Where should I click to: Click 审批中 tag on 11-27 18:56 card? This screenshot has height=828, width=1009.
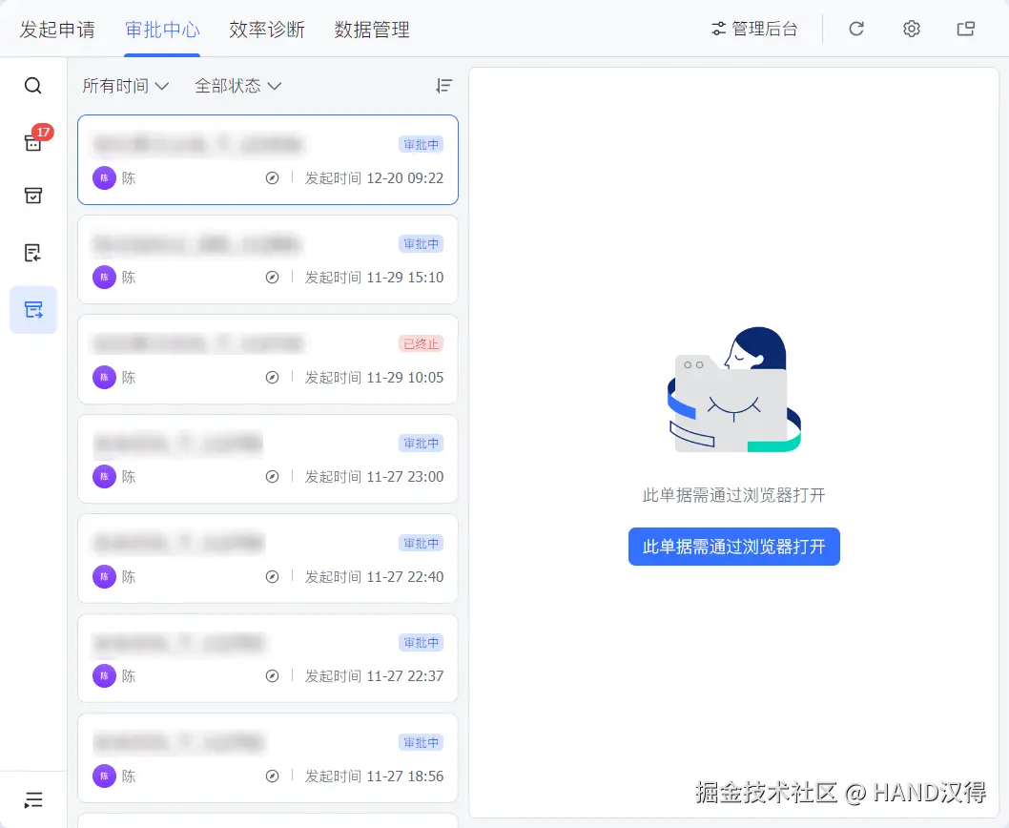pos(421,742)
